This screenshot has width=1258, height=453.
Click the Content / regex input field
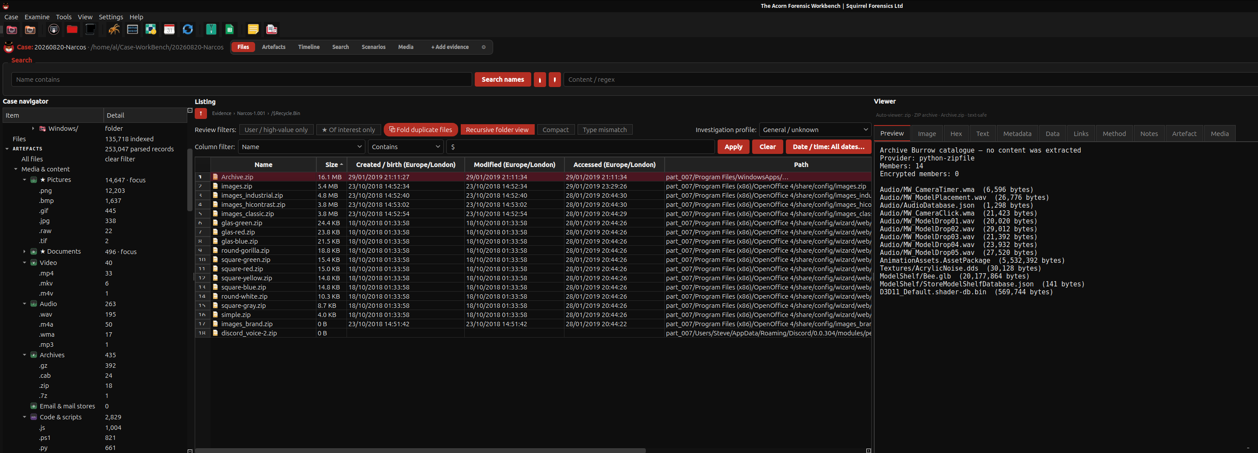coord(910,80)
